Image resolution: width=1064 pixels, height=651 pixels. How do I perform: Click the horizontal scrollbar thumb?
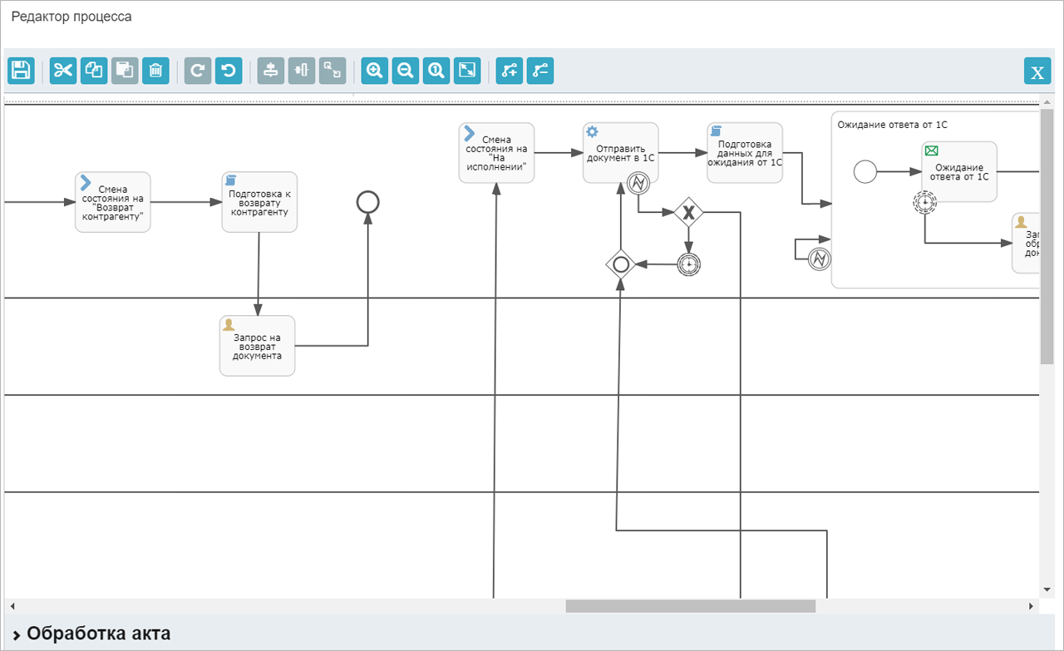[x=690, y=606]
